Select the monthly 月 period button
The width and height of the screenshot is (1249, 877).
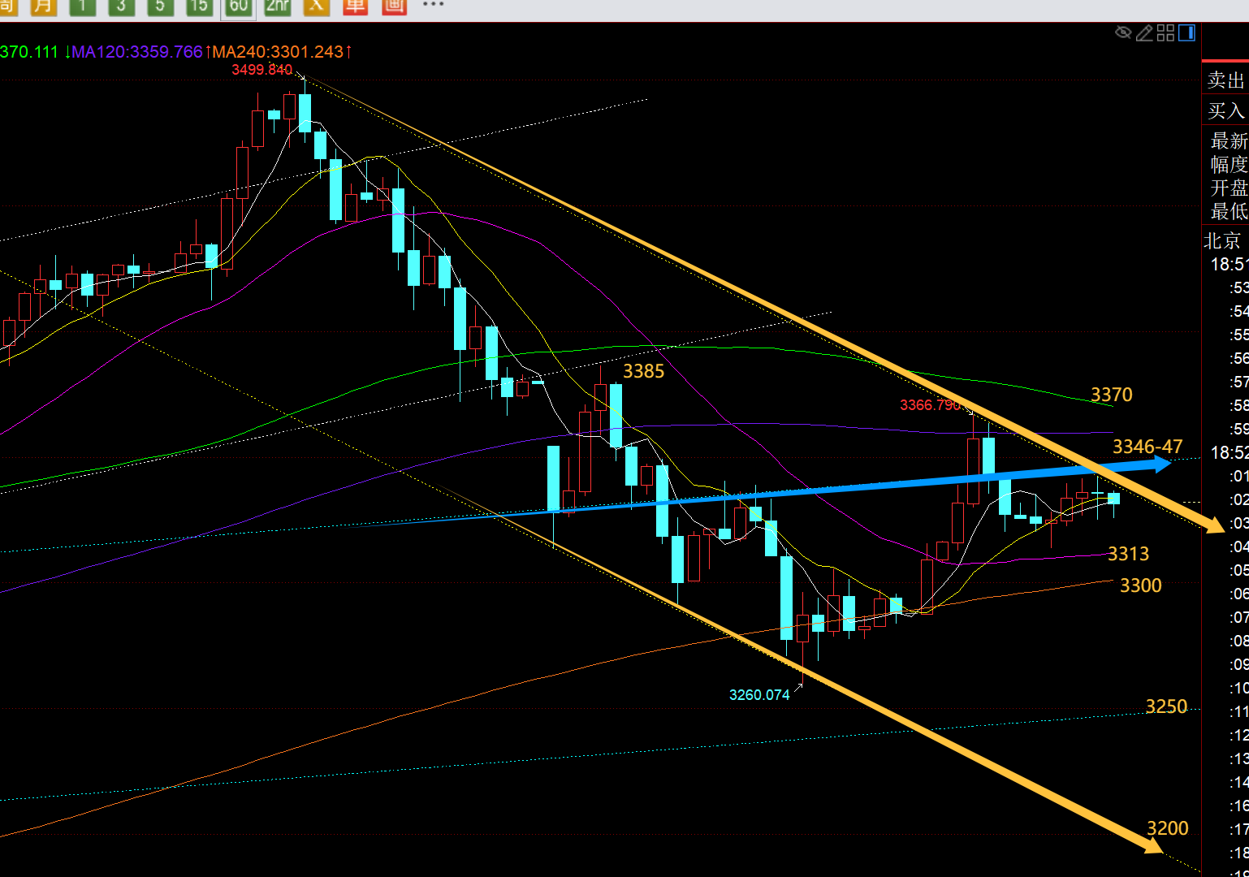pyautogui.click(x=43, y=6)
